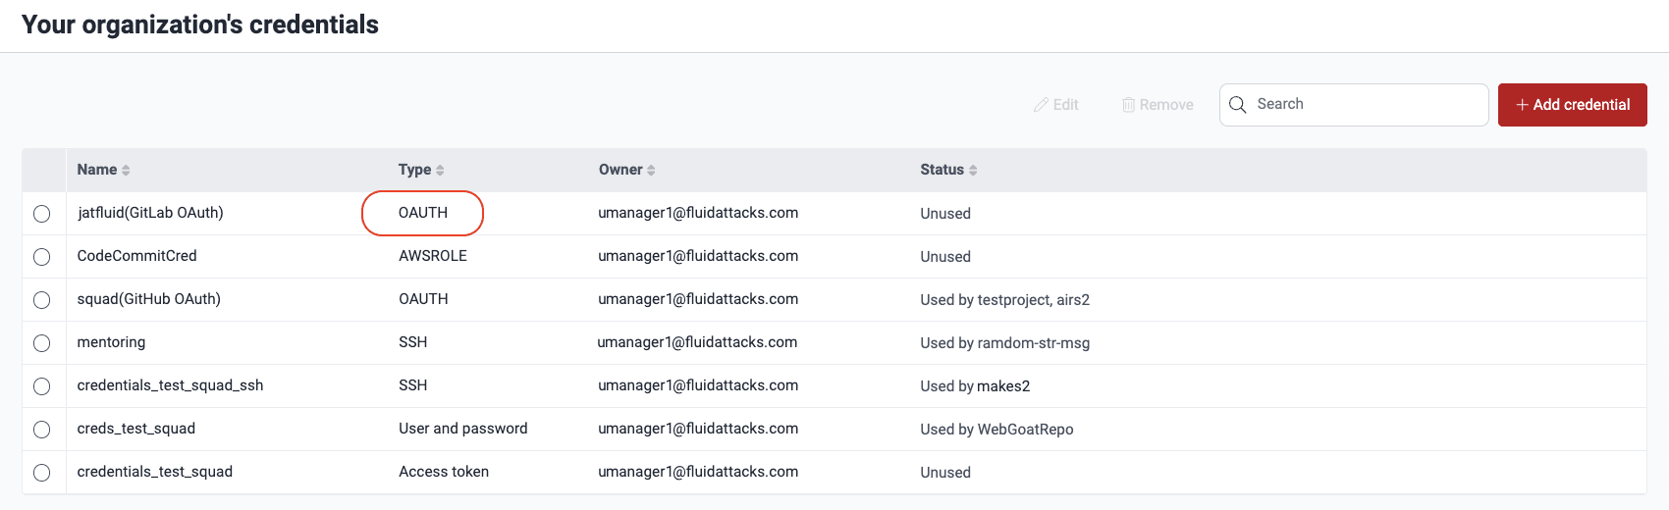Click the mentoring name cell
This screenshot has height=510, width=1669.
111,342
